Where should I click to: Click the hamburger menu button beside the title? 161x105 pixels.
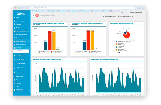(x=33, y=15)
